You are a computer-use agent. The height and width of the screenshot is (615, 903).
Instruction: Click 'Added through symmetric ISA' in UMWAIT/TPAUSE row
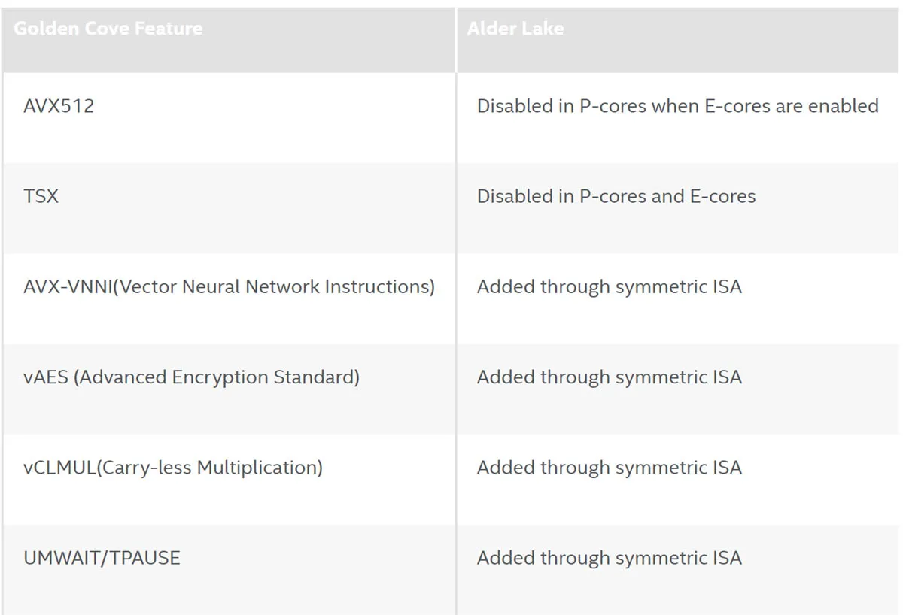610,558
